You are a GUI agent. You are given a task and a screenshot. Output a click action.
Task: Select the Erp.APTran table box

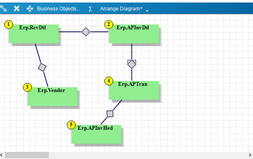[134, 90]
